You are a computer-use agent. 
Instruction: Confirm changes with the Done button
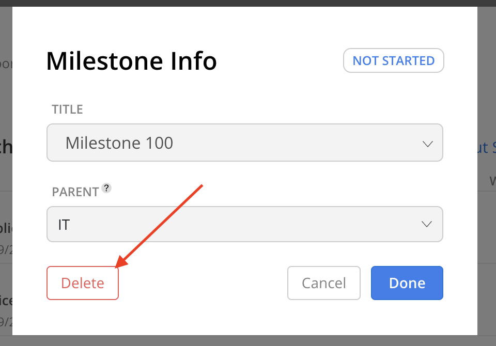pyautogui.click(x=407, y=283)
